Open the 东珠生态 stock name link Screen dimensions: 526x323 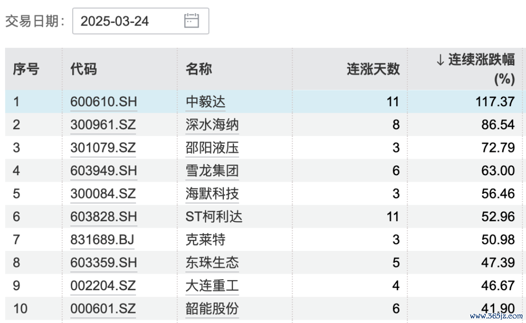tap(212, 262)
